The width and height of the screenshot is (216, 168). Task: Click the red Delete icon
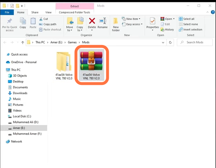[x=92, y=21]
